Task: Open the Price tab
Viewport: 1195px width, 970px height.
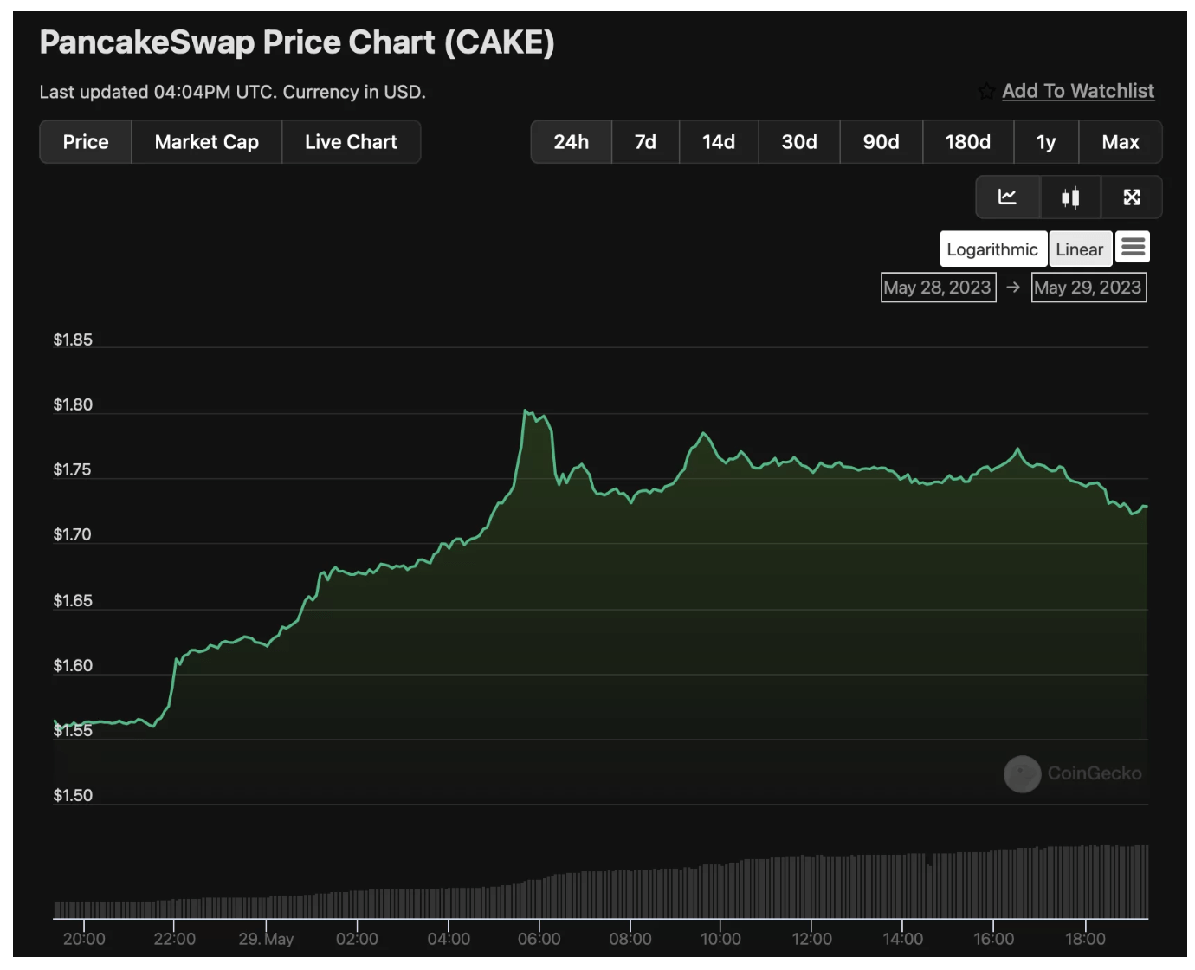Action: [86, 142]
